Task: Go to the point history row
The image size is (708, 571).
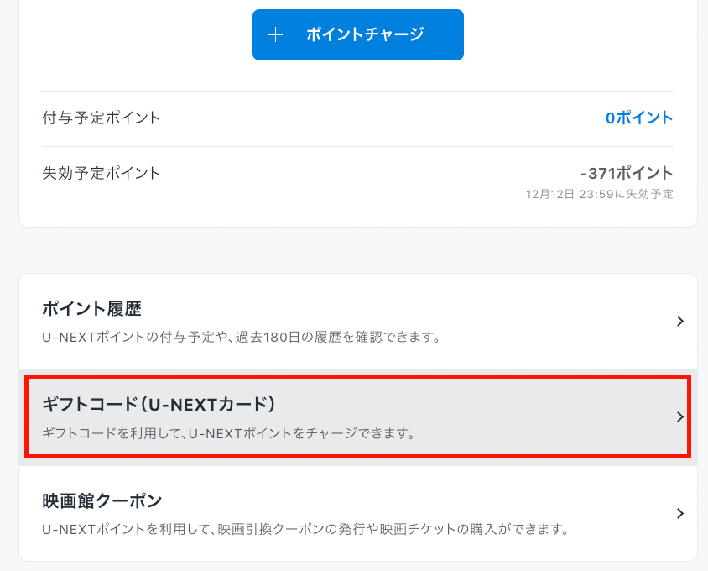Action: point(357,322)
